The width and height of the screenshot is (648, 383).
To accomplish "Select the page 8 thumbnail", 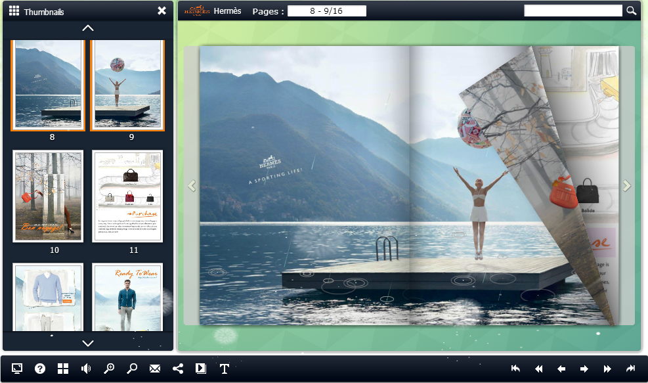I will (48, 85).
